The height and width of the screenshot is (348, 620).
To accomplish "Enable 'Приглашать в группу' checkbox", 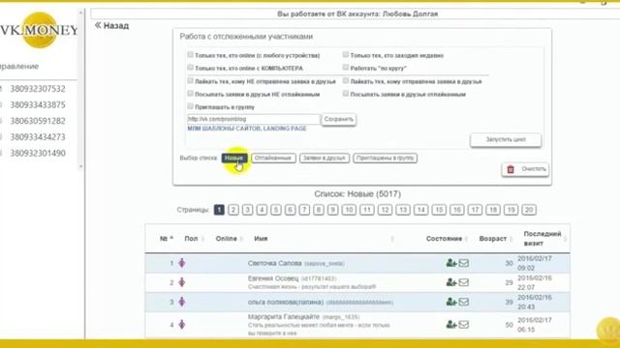I will pyautogui.click(x=190, y=106).
